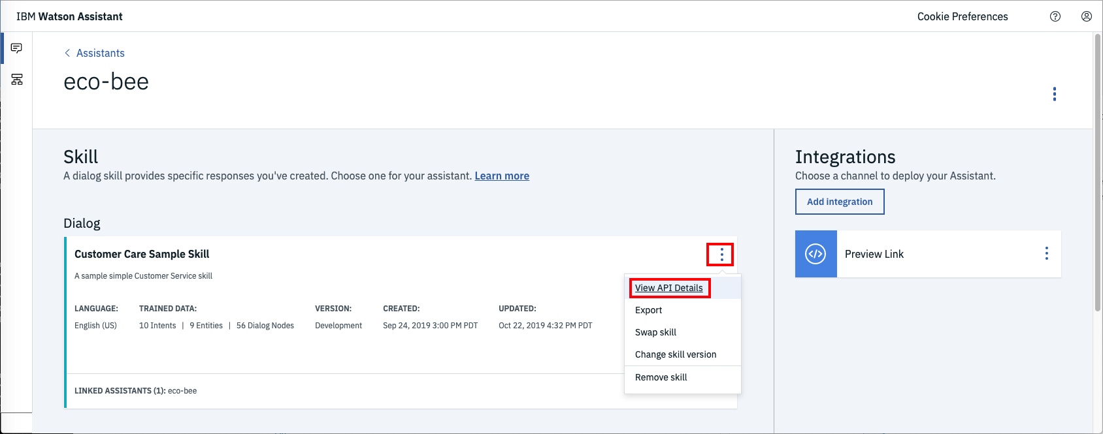Open Preview Link overflow menu
Viewport: 1103px width, 434px height.
pyautogui.click(x=1047, y=254)
